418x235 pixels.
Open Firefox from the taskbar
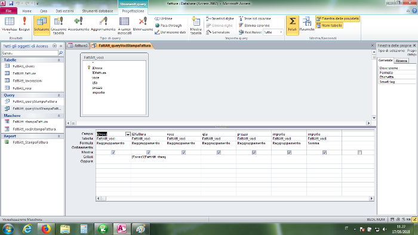46,229
